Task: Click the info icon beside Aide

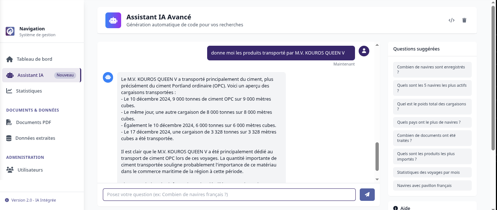Action: (396, 208)
